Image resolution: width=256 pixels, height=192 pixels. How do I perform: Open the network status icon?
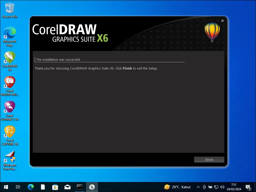(x=216, y=187)
